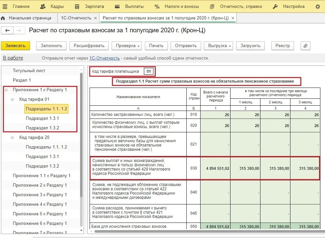Open the Главное menu
This screenshot has height=238, width=325.
21,7
